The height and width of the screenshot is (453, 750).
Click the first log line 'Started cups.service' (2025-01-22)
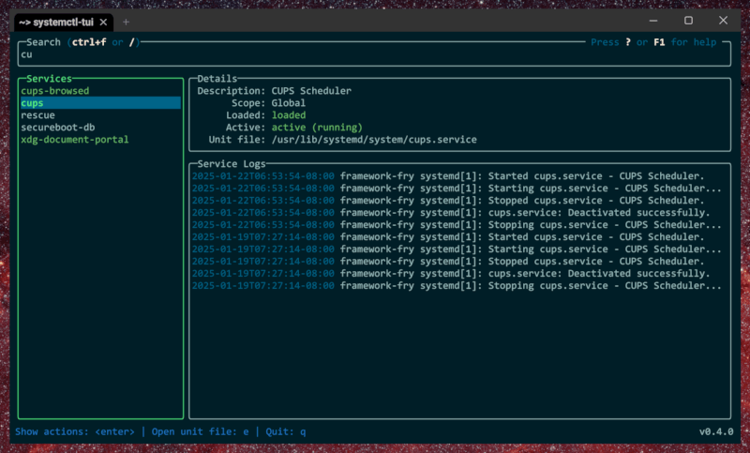(448, 176)
